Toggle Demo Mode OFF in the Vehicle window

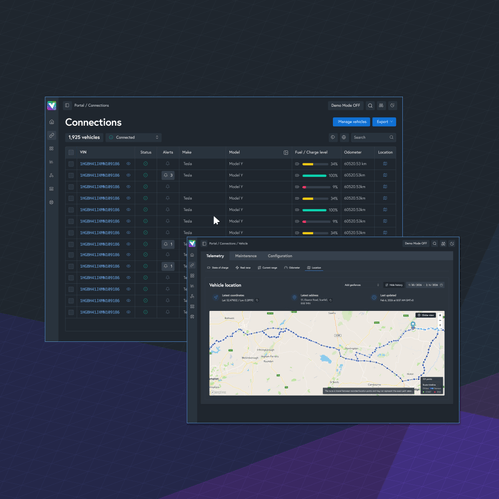(x=416, y=244)
